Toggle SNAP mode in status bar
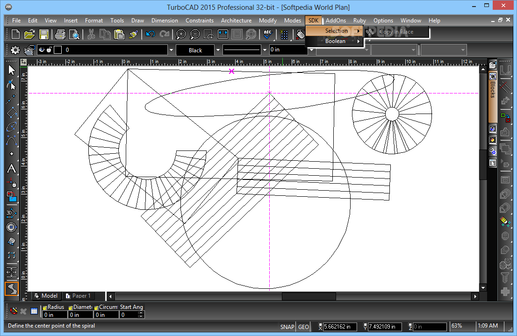The image size is (517, 336). 287,327
